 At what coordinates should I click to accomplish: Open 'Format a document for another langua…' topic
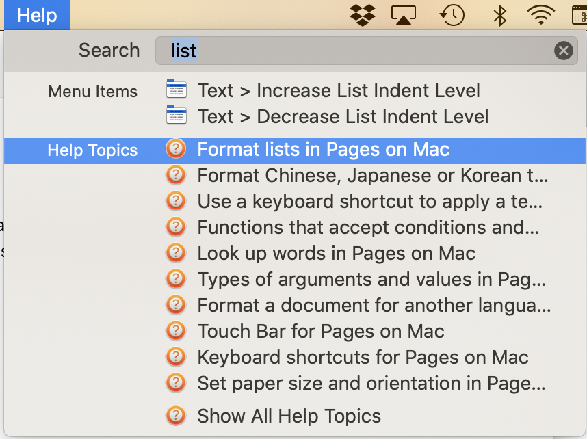pyautogui.click(x=295, y=306)
